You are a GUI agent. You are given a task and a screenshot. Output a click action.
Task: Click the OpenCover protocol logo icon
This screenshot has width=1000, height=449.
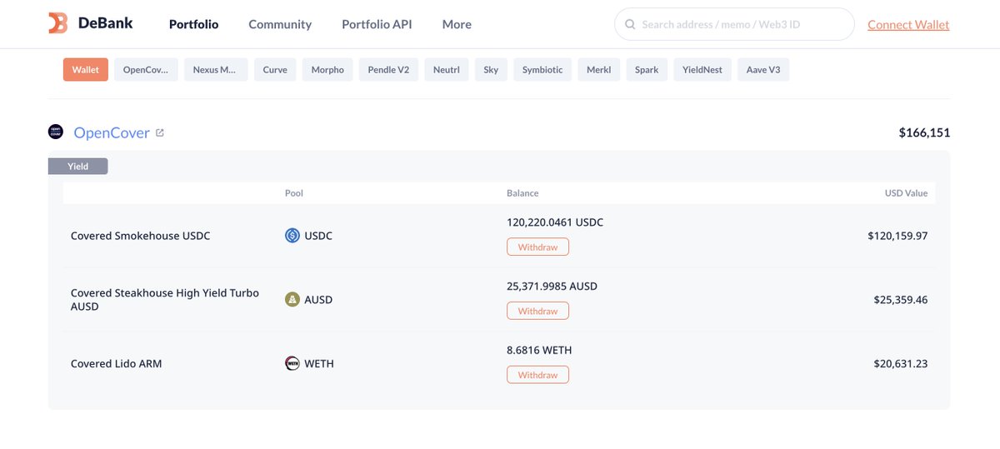pyautogui.click(x=56, y=132)
